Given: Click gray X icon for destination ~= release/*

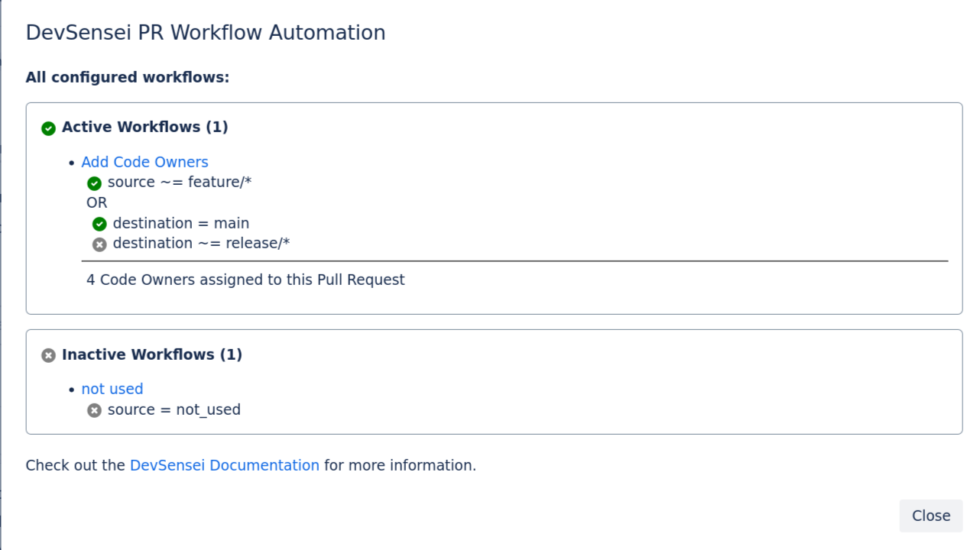Looking at the screenshot, I should point(99,244).
